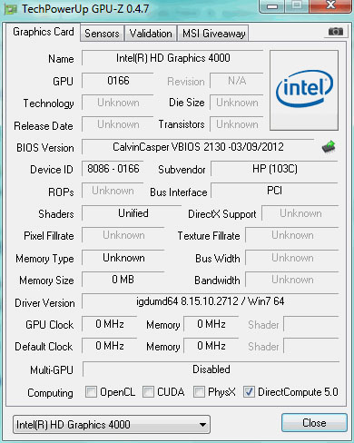This screenshot has height=443, width=354.
Task: Minimize the GPU-Z window
Action: pos(271,6)
